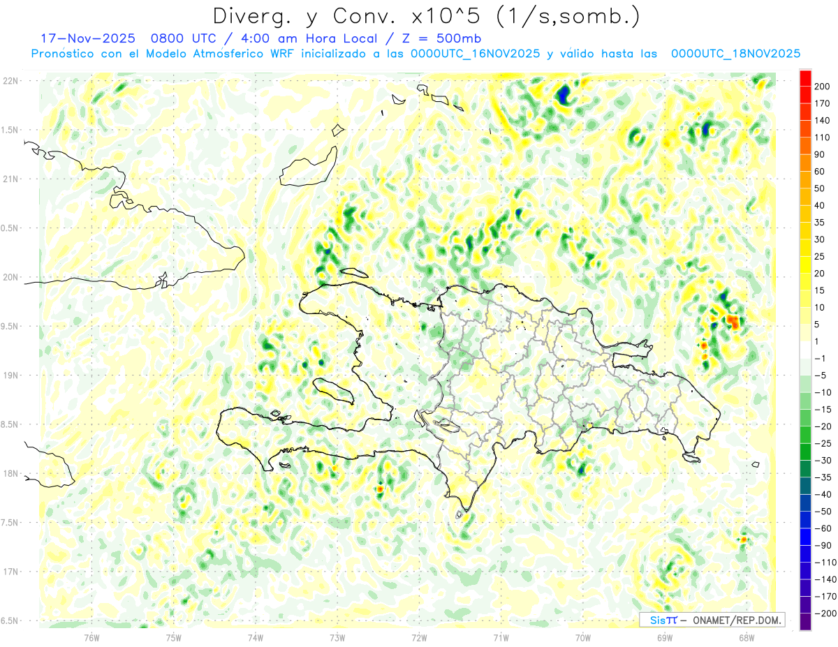Image resolution: width=838 pixels, height=647 pixels.
Task: Click the "19N" latitude label
Action: click(10, 375)
